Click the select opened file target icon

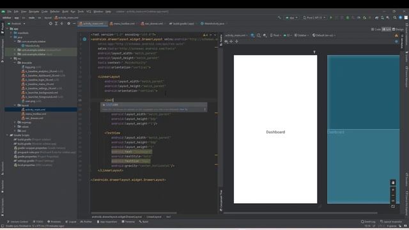pyautogui.click(x=50, y=24)
